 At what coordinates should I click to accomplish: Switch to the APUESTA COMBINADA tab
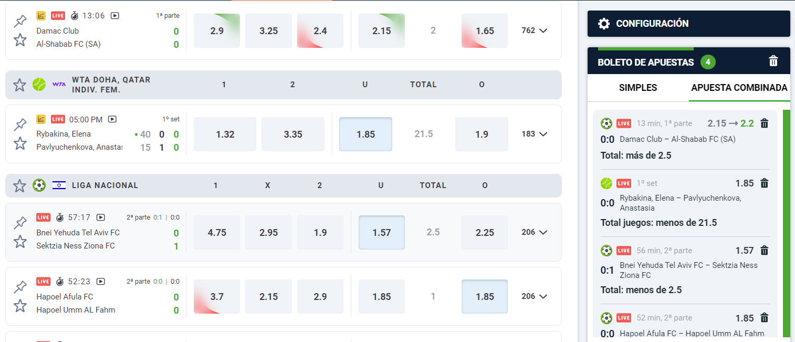pyautogui.click(x=739, y=88)
